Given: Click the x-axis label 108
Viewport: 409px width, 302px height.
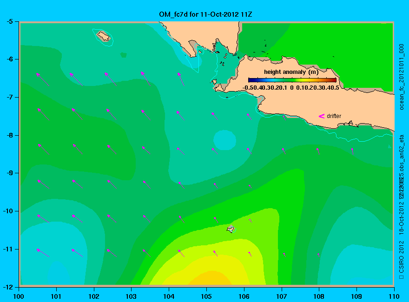Looking at the screenshot, I should click(319, 296).
